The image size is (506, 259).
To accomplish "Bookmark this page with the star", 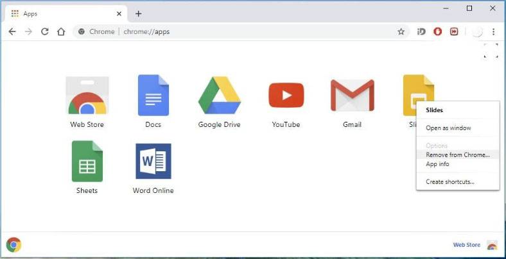I will pyautogui.click(x=401, y=31).
